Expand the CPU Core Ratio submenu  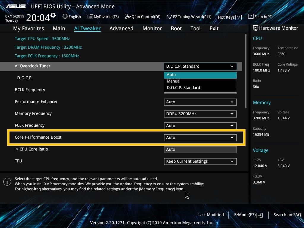pyautogui.click(x=32, y=149)
